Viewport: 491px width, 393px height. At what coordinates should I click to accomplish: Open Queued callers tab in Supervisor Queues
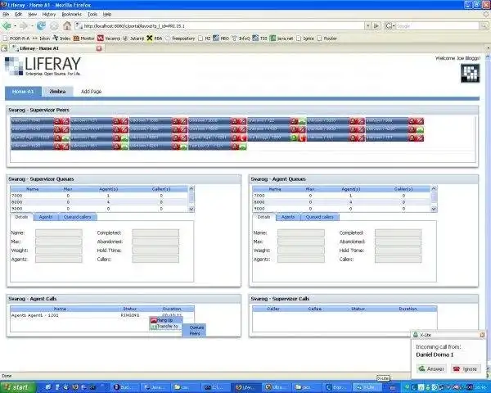coord(78,217)
